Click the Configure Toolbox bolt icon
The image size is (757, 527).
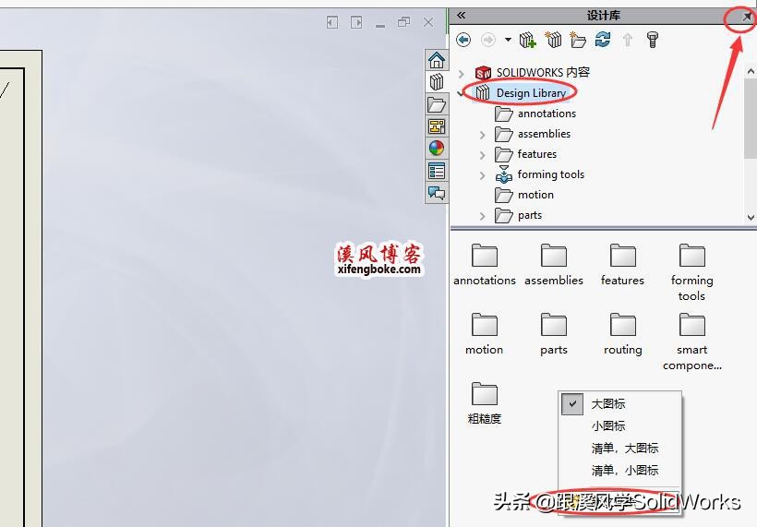coord(653,40)
